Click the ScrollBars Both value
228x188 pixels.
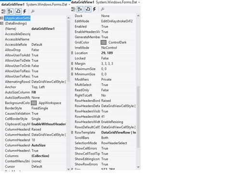(105, 138)
